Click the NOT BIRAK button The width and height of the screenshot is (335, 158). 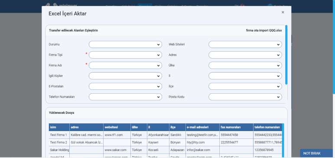point(316,153)
